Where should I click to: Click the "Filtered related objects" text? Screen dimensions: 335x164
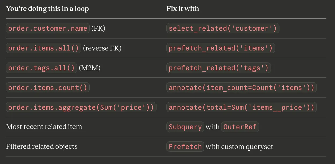click(42, 146)
